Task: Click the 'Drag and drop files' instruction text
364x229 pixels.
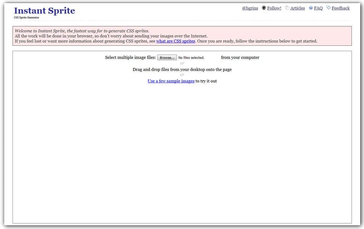Action: [182, 69]
